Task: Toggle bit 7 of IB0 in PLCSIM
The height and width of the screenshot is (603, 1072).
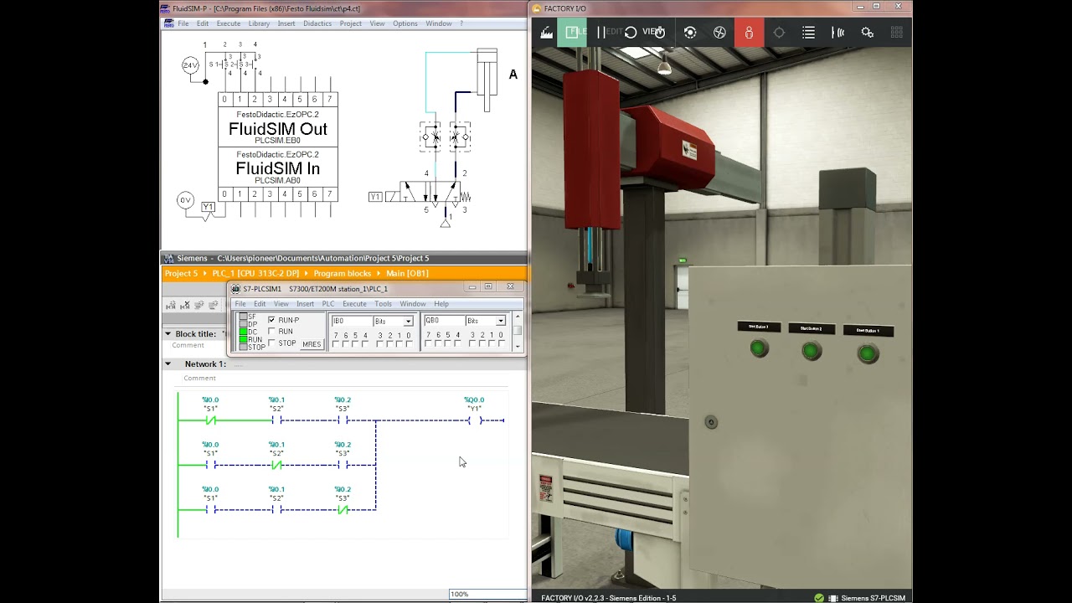Action: pos(336,344)
